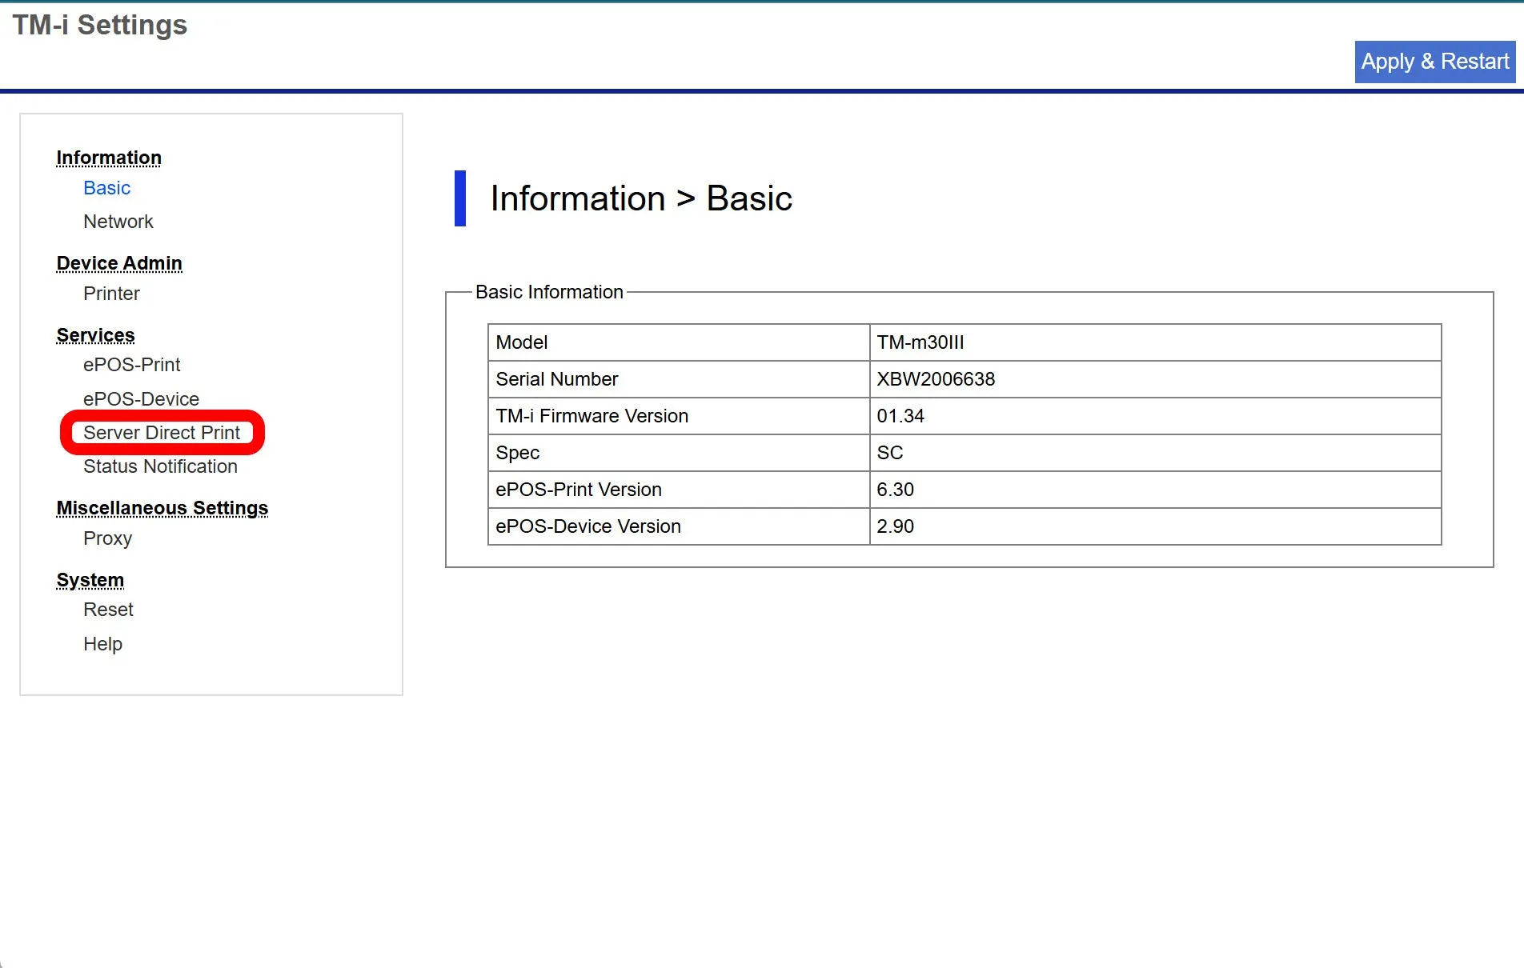Click the Apply & Restart button
This screenshot has height=968, width=1524.
pos(1434,62)
